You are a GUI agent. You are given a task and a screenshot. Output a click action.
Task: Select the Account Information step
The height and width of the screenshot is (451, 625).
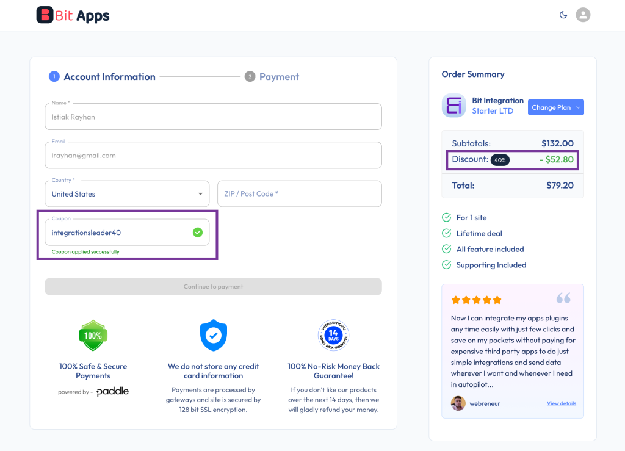103,77
